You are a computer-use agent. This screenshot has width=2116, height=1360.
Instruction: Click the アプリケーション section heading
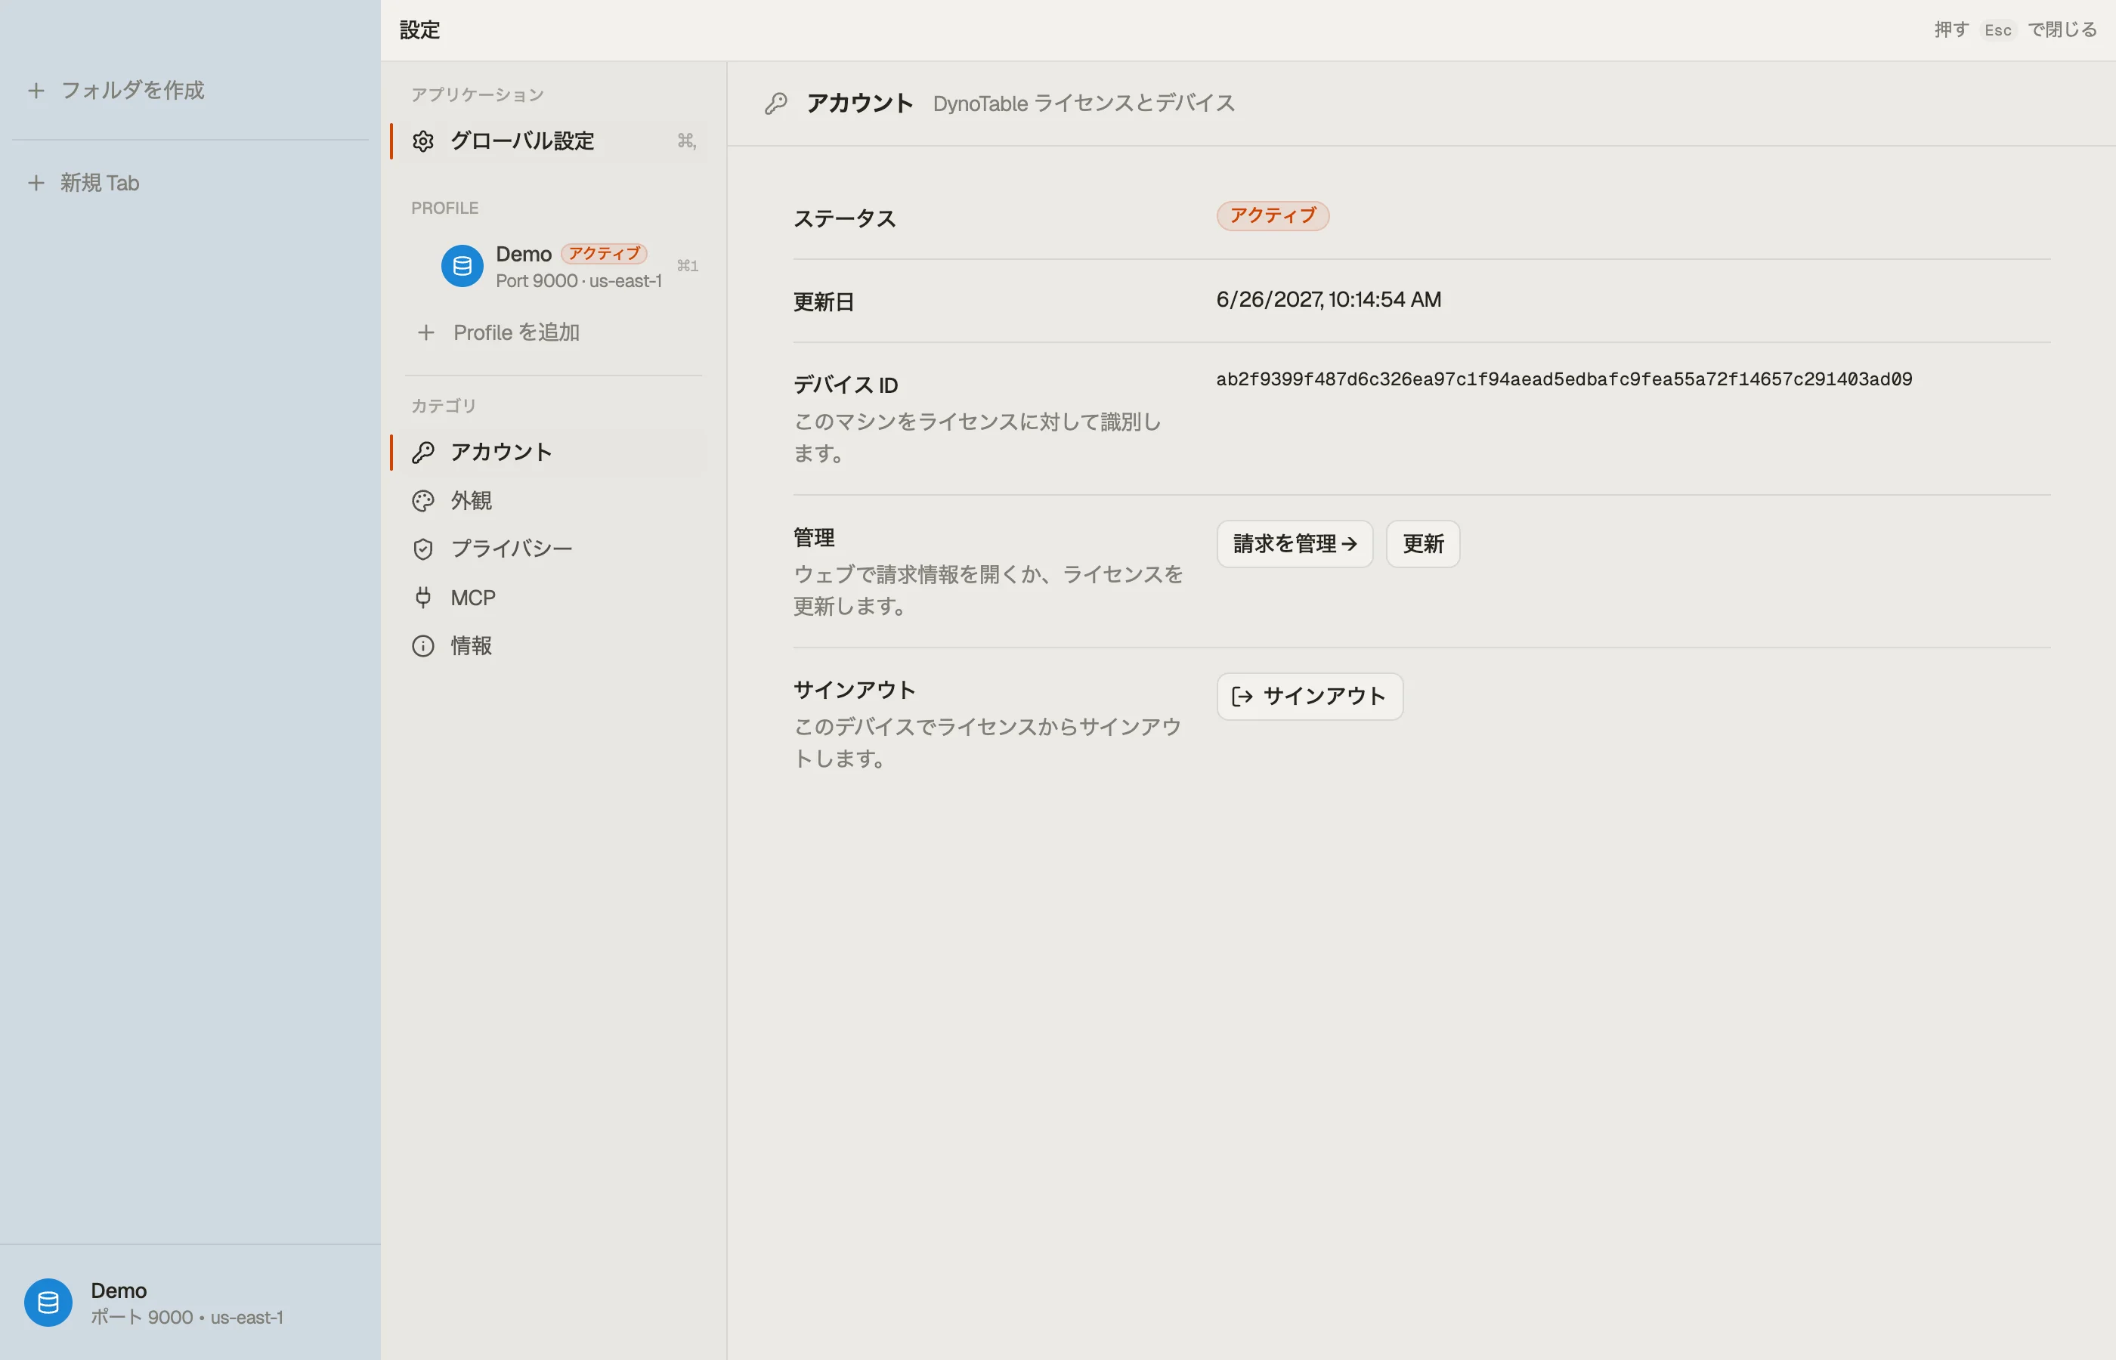pyautogui.click(x=477, y=94)
